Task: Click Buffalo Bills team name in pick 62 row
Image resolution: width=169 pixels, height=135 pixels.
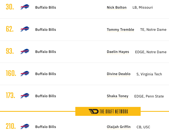Action: (x=46, y=29)
